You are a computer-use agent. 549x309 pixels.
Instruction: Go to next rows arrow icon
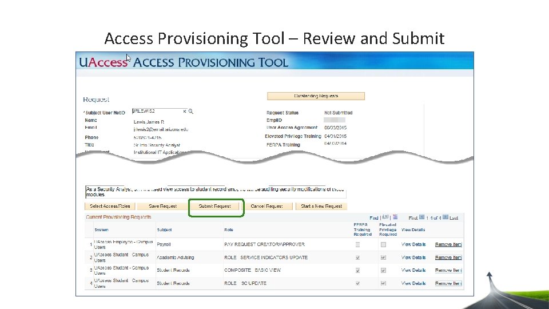tap(445, 217)
